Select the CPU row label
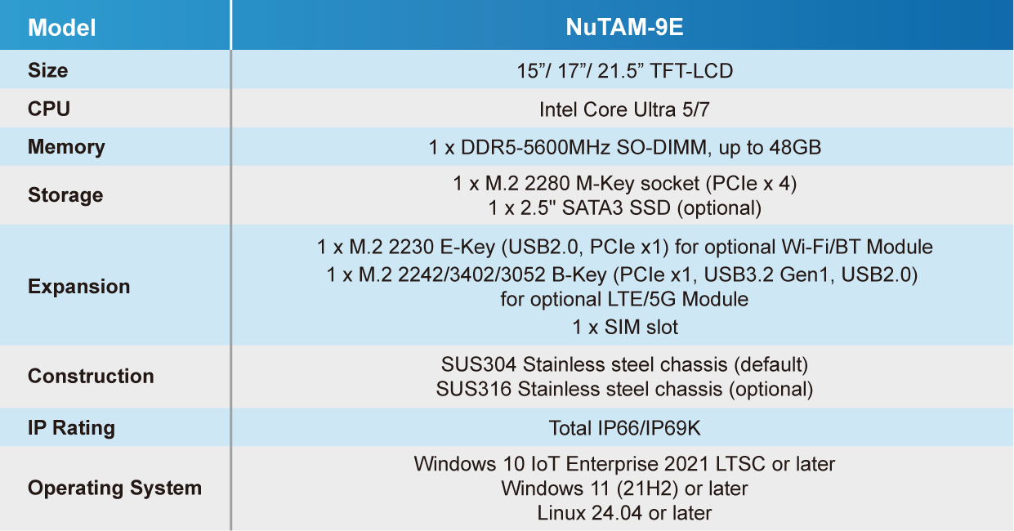 tap(48, 109)
